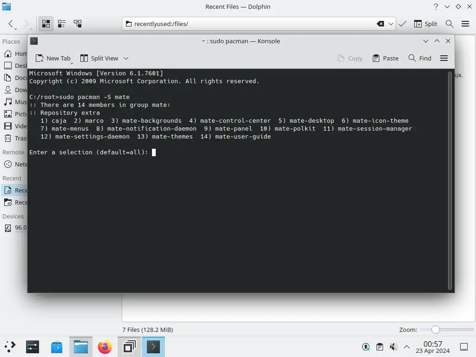This screenshot has height=357, width=476.
Task: Open Dolphin search
Action: (450, 24)
